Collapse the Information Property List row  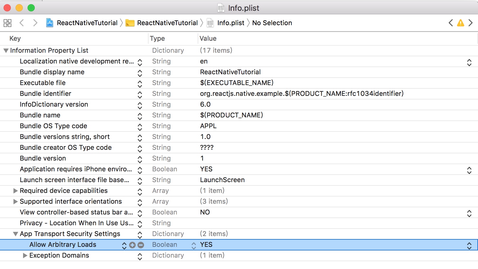point(6,51)
